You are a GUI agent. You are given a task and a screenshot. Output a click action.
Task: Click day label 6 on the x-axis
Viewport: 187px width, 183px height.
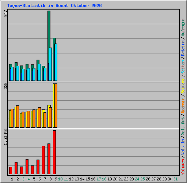pos(39,179)
